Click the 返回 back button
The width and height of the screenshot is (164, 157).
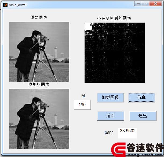click(x=111, y=116)
